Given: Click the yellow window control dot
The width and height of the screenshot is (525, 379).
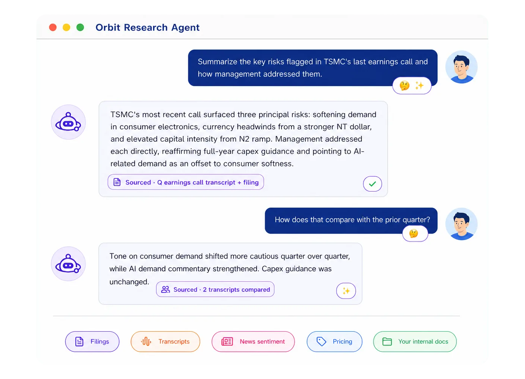Looking at the screenshot, I should coord(66,27).
